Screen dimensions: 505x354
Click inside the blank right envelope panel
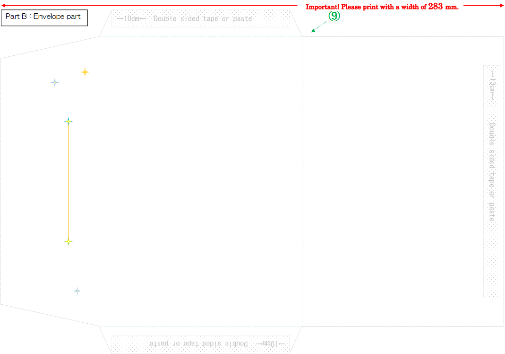(x=392, y=181)
